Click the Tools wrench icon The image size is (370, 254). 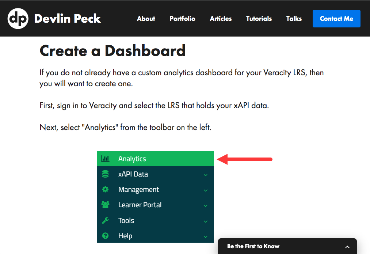(105, 220)
